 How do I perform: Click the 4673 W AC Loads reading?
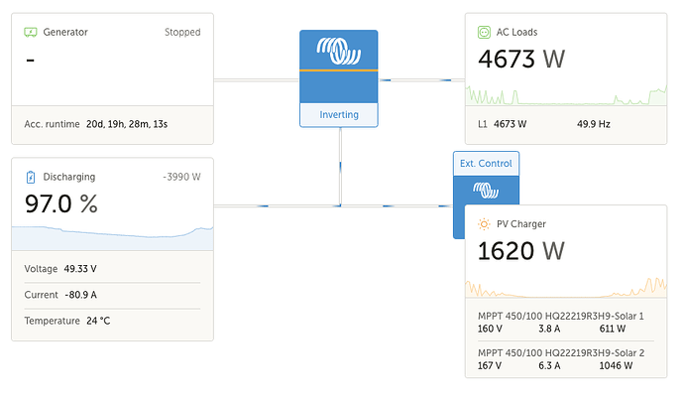(521, 60)
